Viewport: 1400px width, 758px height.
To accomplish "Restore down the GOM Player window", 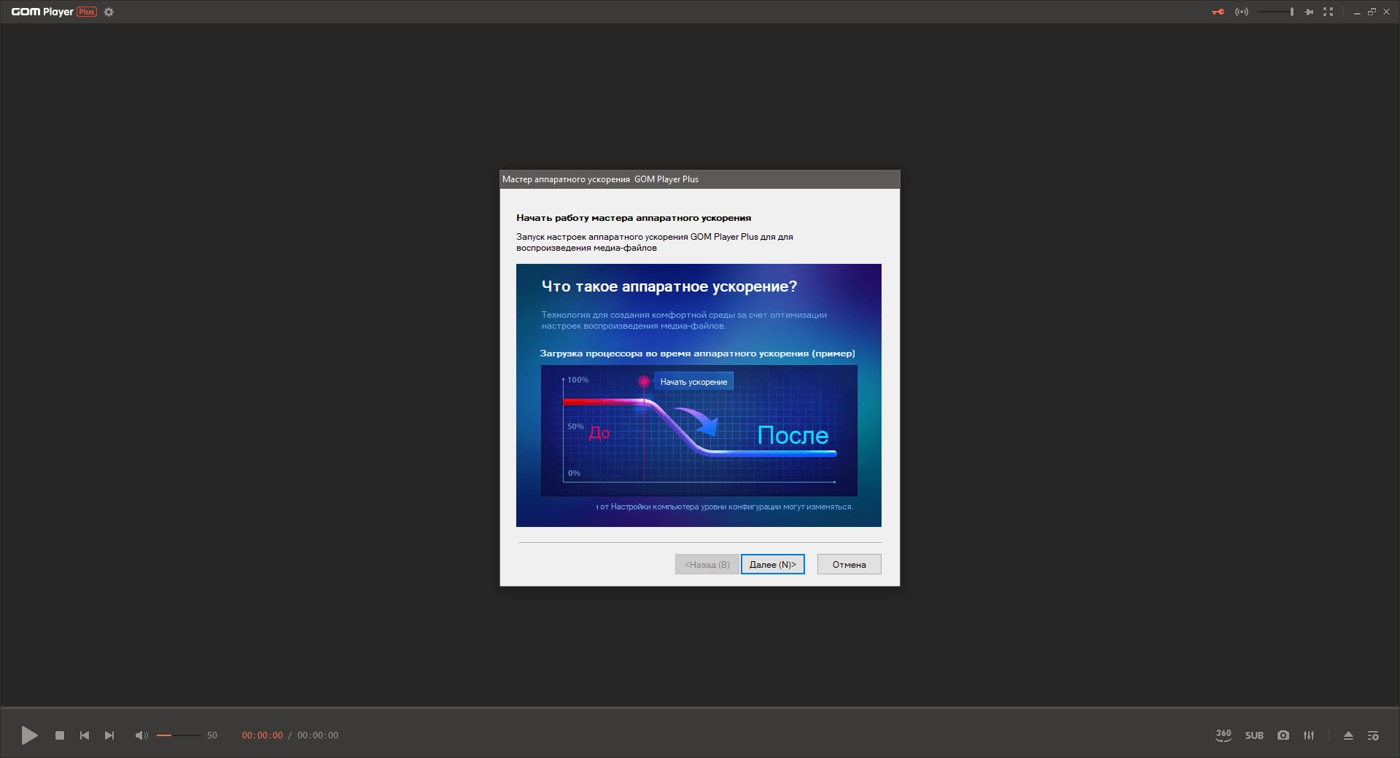I will coord(1372,12).
